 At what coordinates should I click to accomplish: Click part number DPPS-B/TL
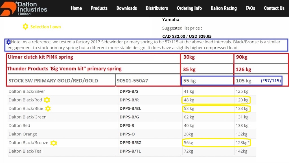[x=130, y=151]
